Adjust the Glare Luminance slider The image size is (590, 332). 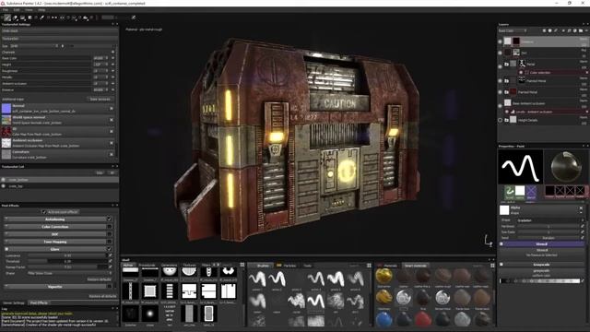coord(67,255)
